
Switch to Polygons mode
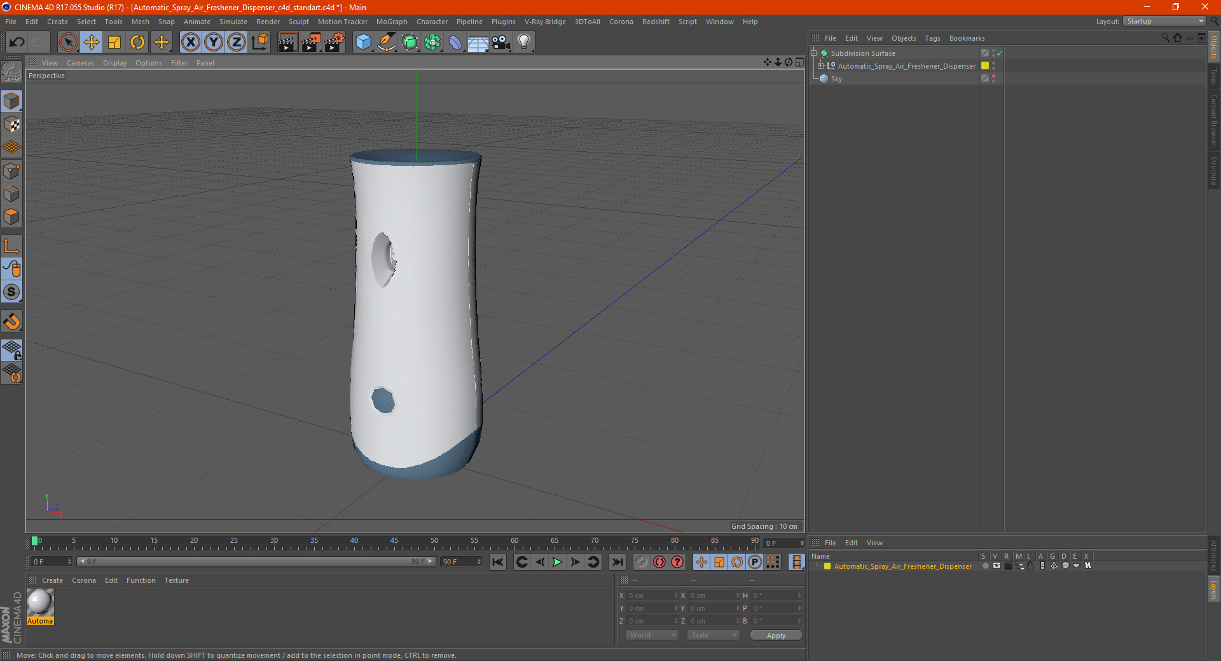point(11,217)
